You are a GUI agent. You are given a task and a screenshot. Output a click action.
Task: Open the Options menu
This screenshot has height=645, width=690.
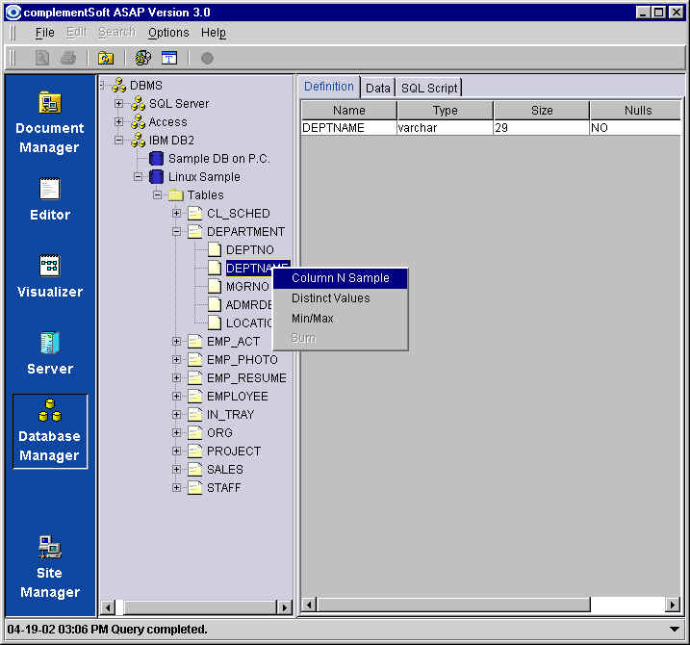[x=168, y=33]
